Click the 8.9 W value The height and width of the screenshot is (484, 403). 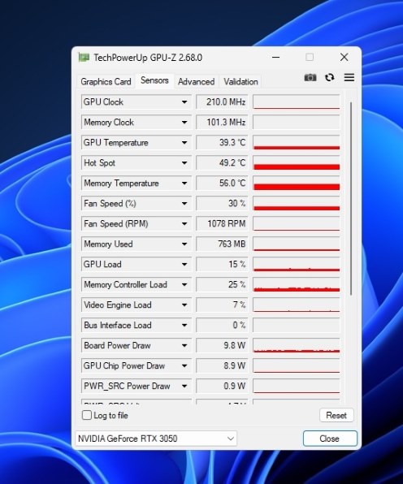222,365
